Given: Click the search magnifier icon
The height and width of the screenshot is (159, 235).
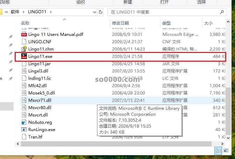Looking at the screenshot, I should pyautogui.click(x=222, y=12).
